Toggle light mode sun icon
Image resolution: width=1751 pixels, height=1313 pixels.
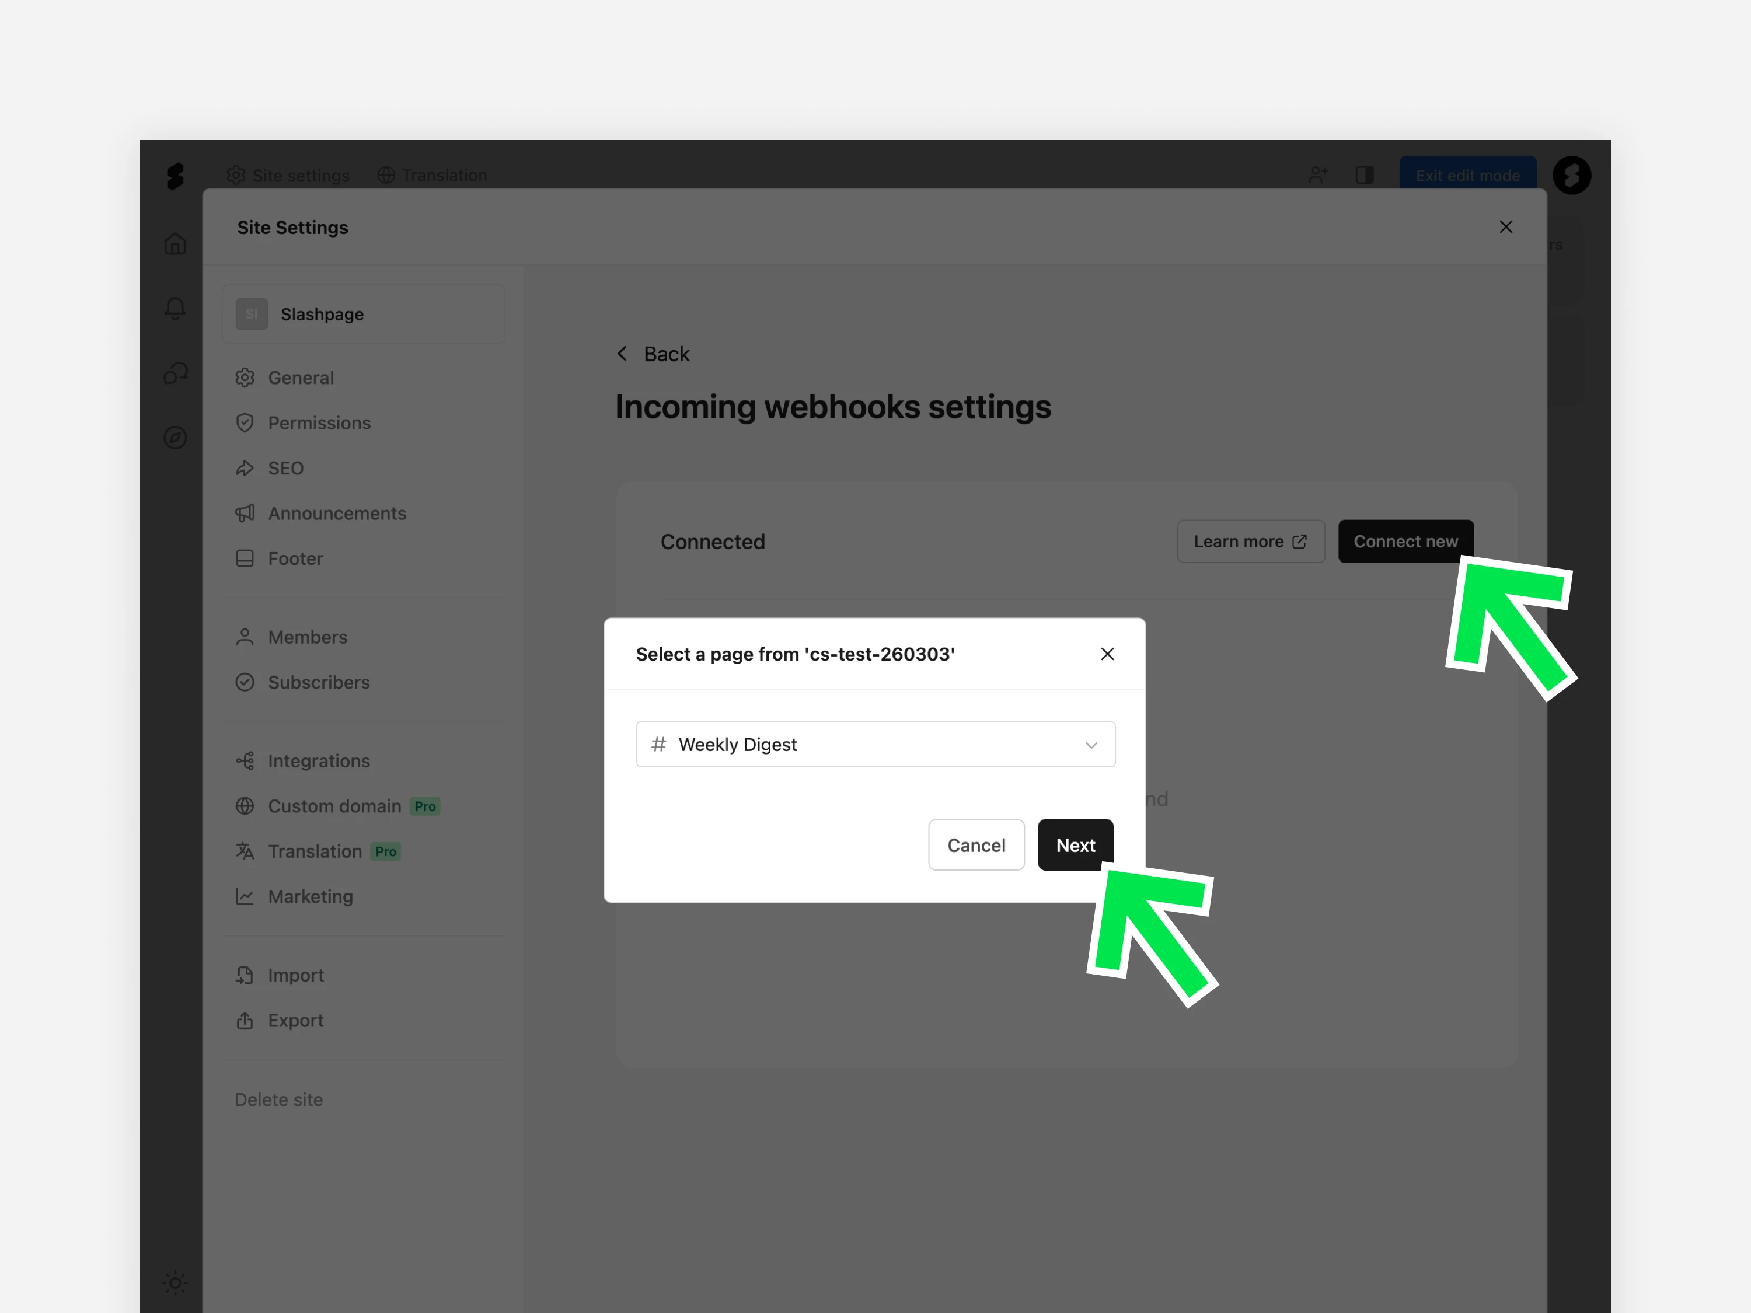tap(175, 1282)
